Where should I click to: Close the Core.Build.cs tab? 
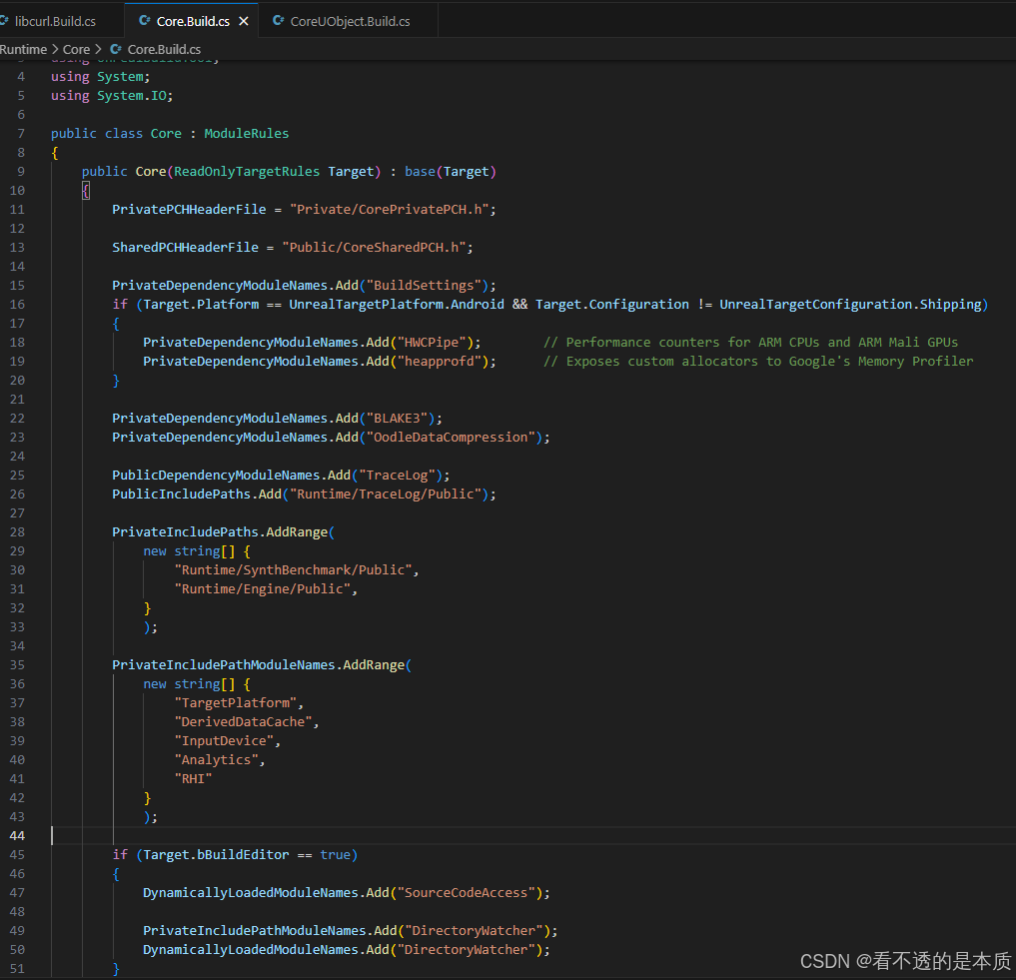coord(244,21)
